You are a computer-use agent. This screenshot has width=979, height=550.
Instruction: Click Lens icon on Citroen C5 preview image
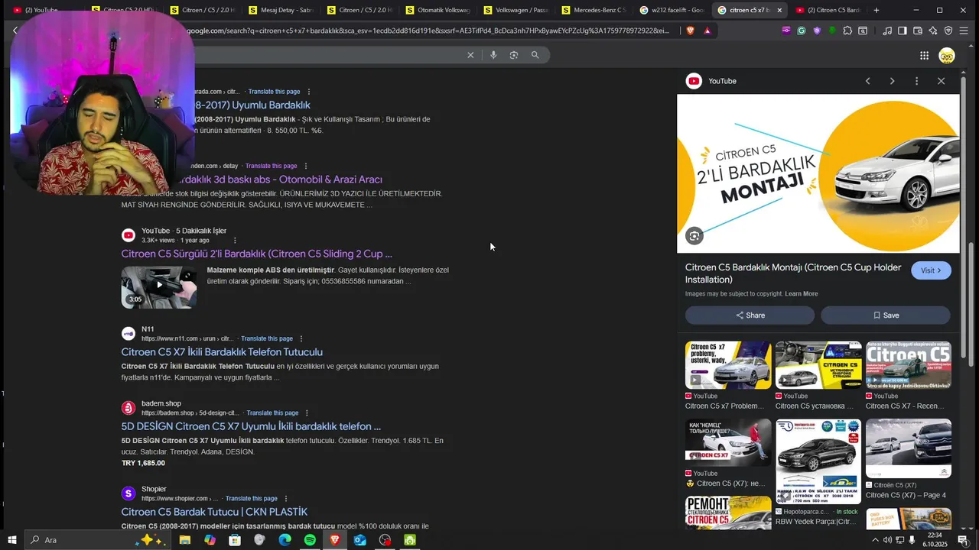pos(694,236)
